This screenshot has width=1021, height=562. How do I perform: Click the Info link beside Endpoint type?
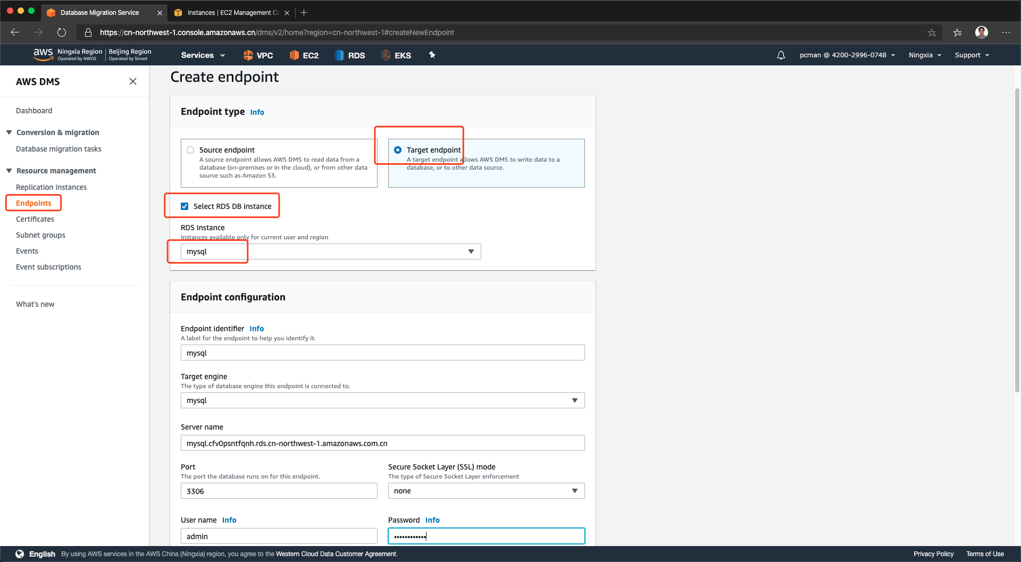click(257, 112)
